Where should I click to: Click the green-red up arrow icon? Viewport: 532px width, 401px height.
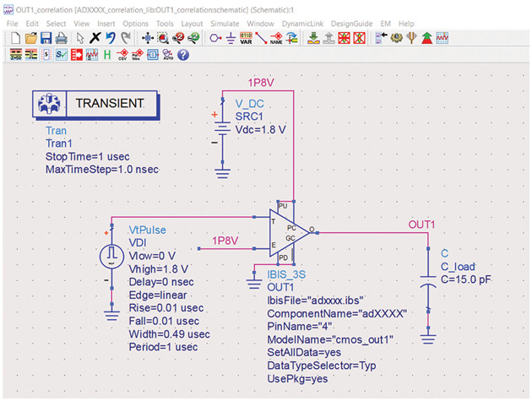[x=426, y=38]
